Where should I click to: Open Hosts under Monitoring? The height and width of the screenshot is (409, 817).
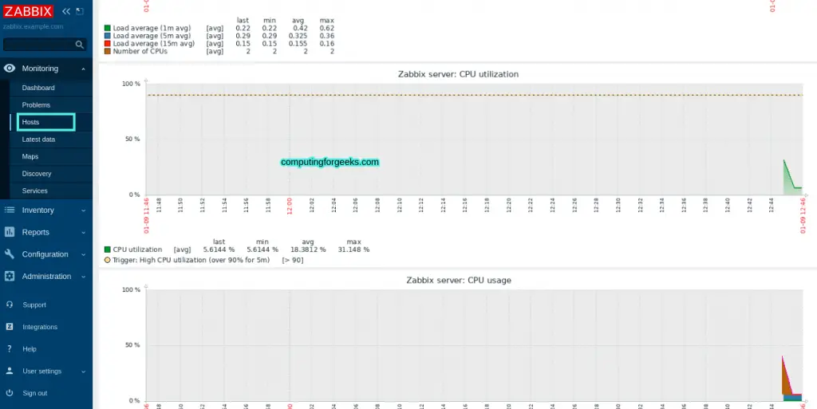click(31, 122)
